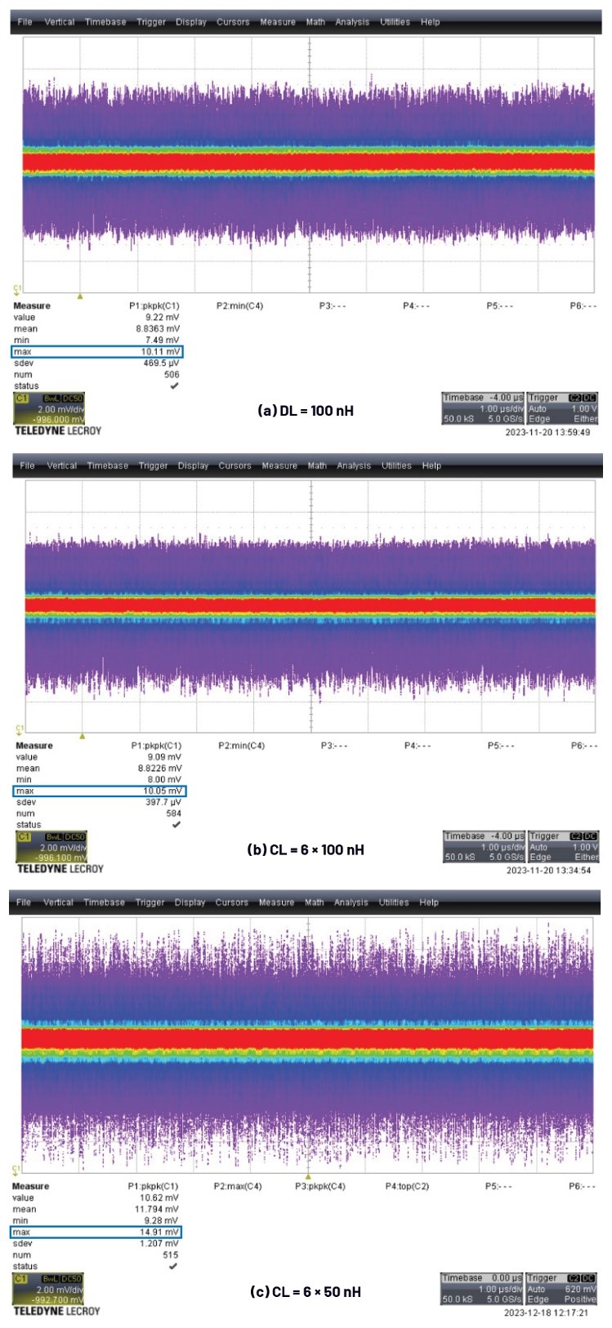This screenshot has width=612, height=1328.
Task: Click the C1 channel descriptor box in panel (c)
Action: [x=47, y=1289]
